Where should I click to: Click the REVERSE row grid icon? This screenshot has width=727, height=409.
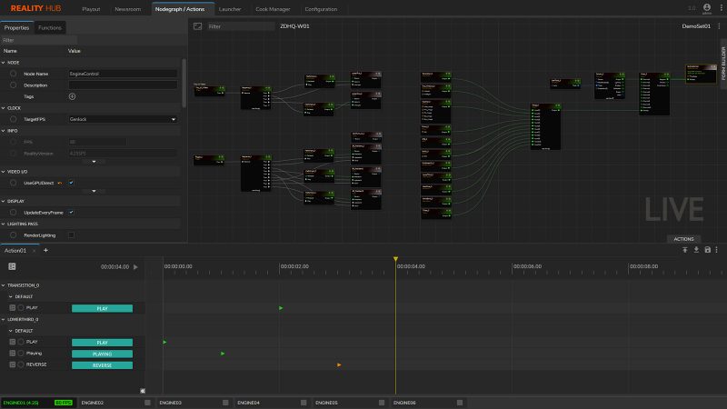click(13, 365)
